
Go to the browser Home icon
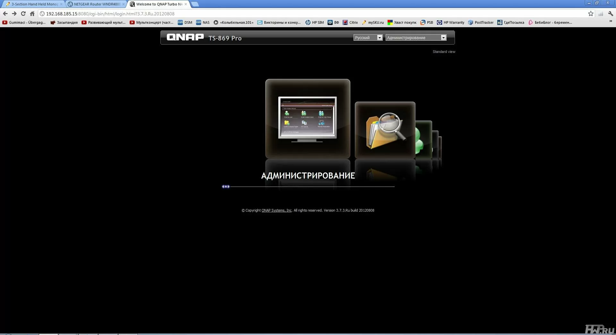click(x=32, y=13)
